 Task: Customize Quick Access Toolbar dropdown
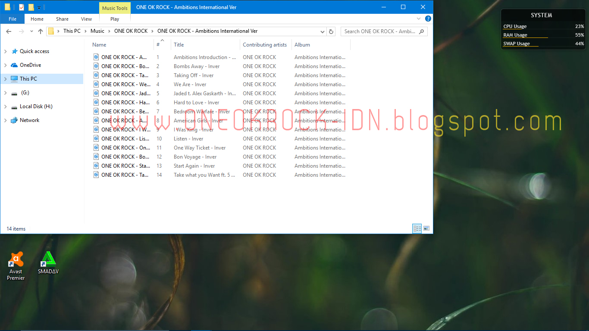[x=39, y=8]
